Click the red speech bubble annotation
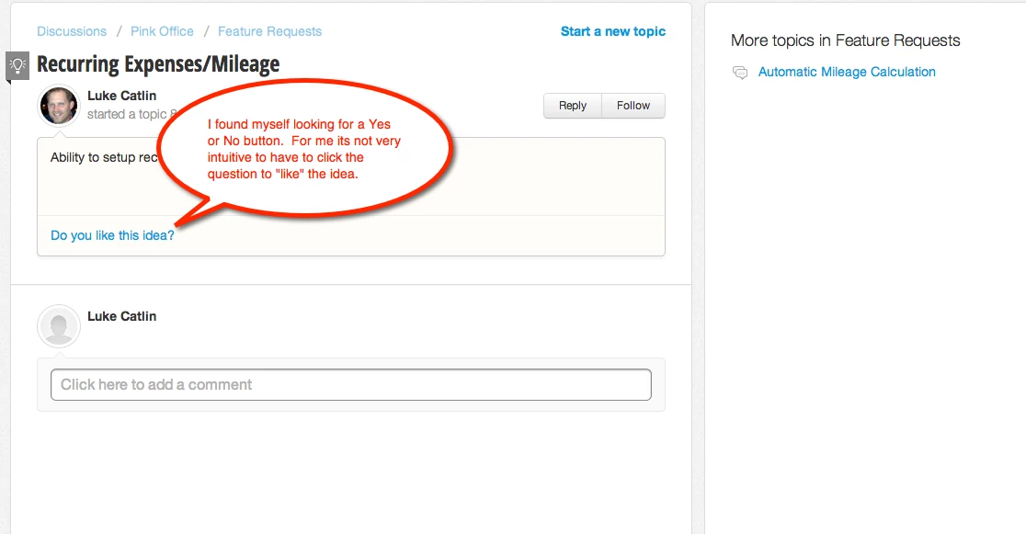 (x=304, y=149)
